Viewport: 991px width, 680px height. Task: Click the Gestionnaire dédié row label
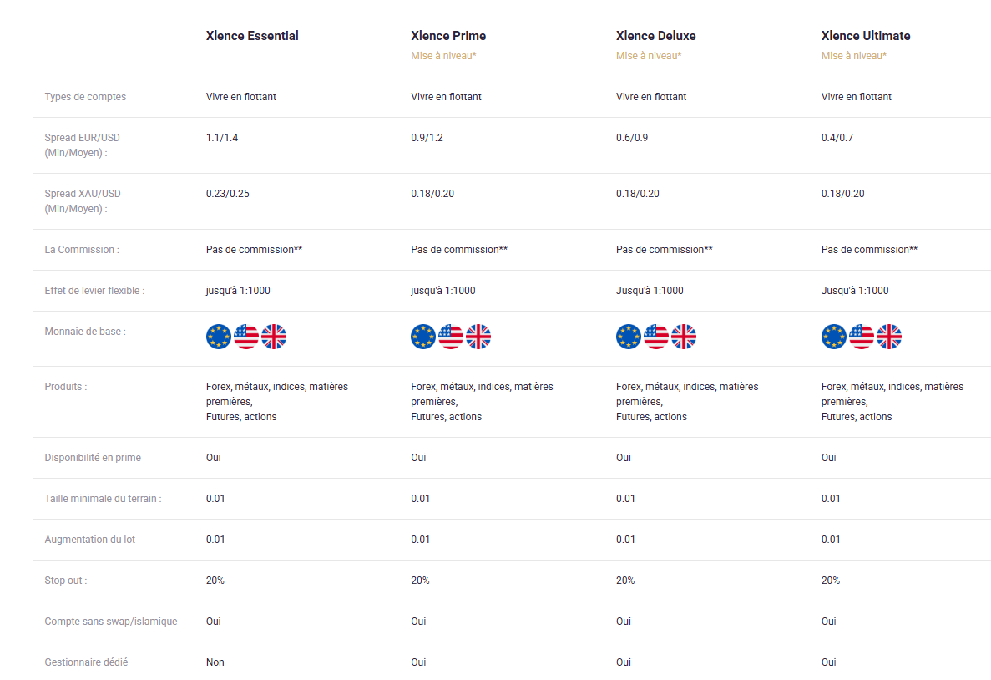click(86, 662)
